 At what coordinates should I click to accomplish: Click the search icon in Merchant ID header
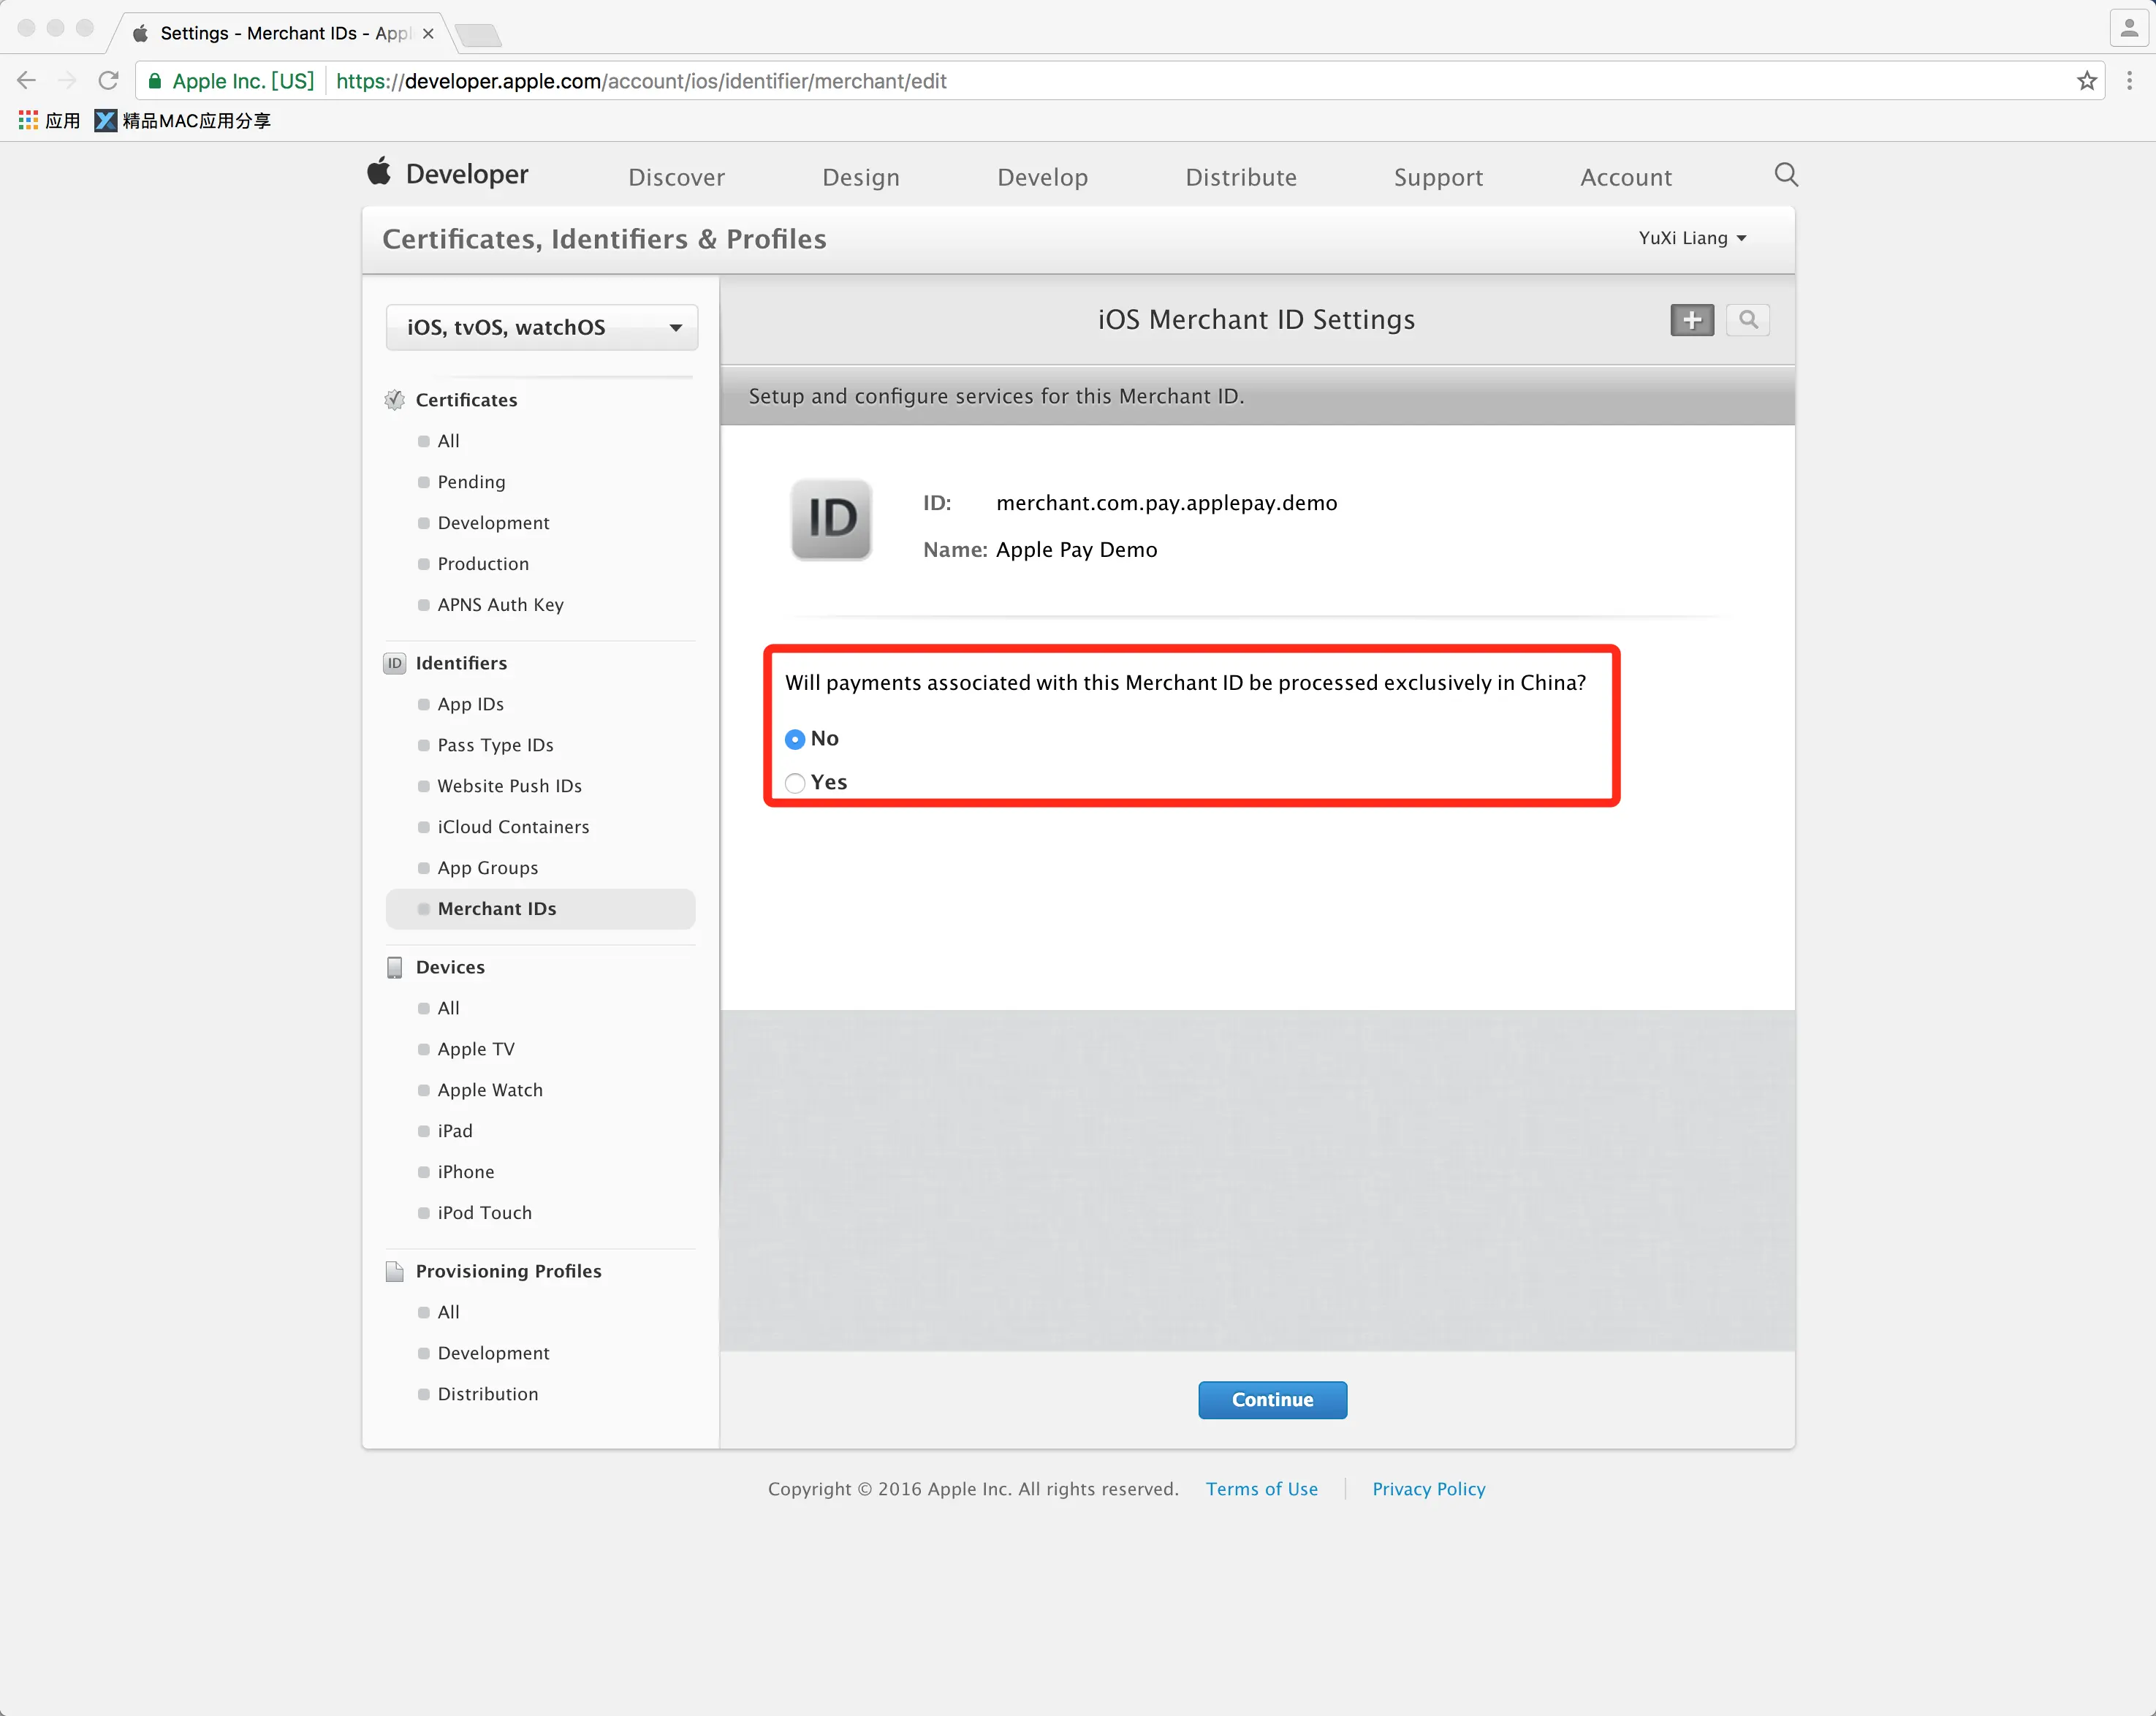(x=1747, y=320)
